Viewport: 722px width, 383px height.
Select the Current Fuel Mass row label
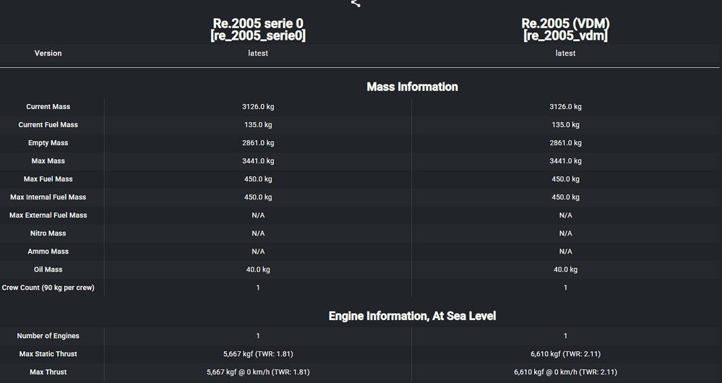(48, 125)
